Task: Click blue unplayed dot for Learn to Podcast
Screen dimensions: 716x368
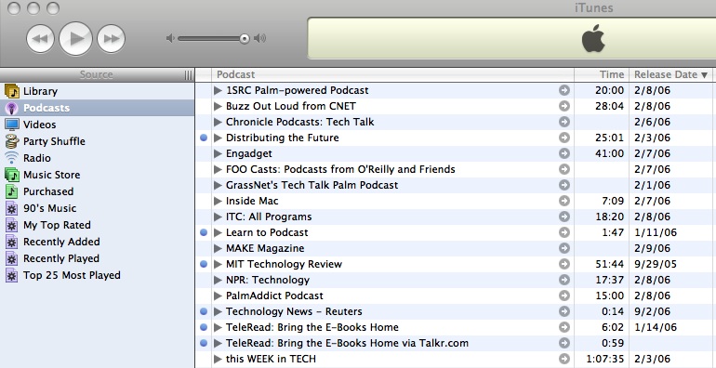Action: point(205,232)
